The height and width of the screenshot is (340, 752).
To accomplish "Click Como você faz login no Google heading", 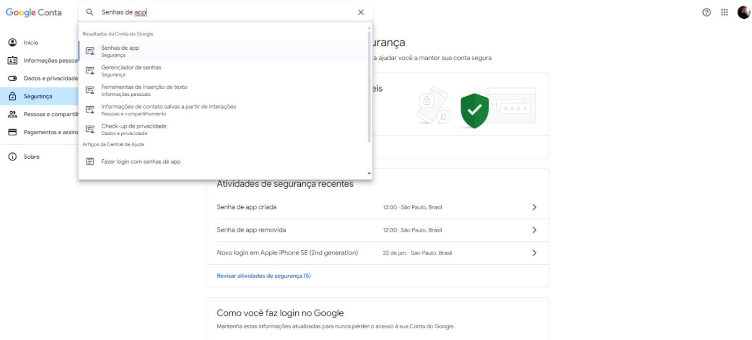I will pos(280,313).
